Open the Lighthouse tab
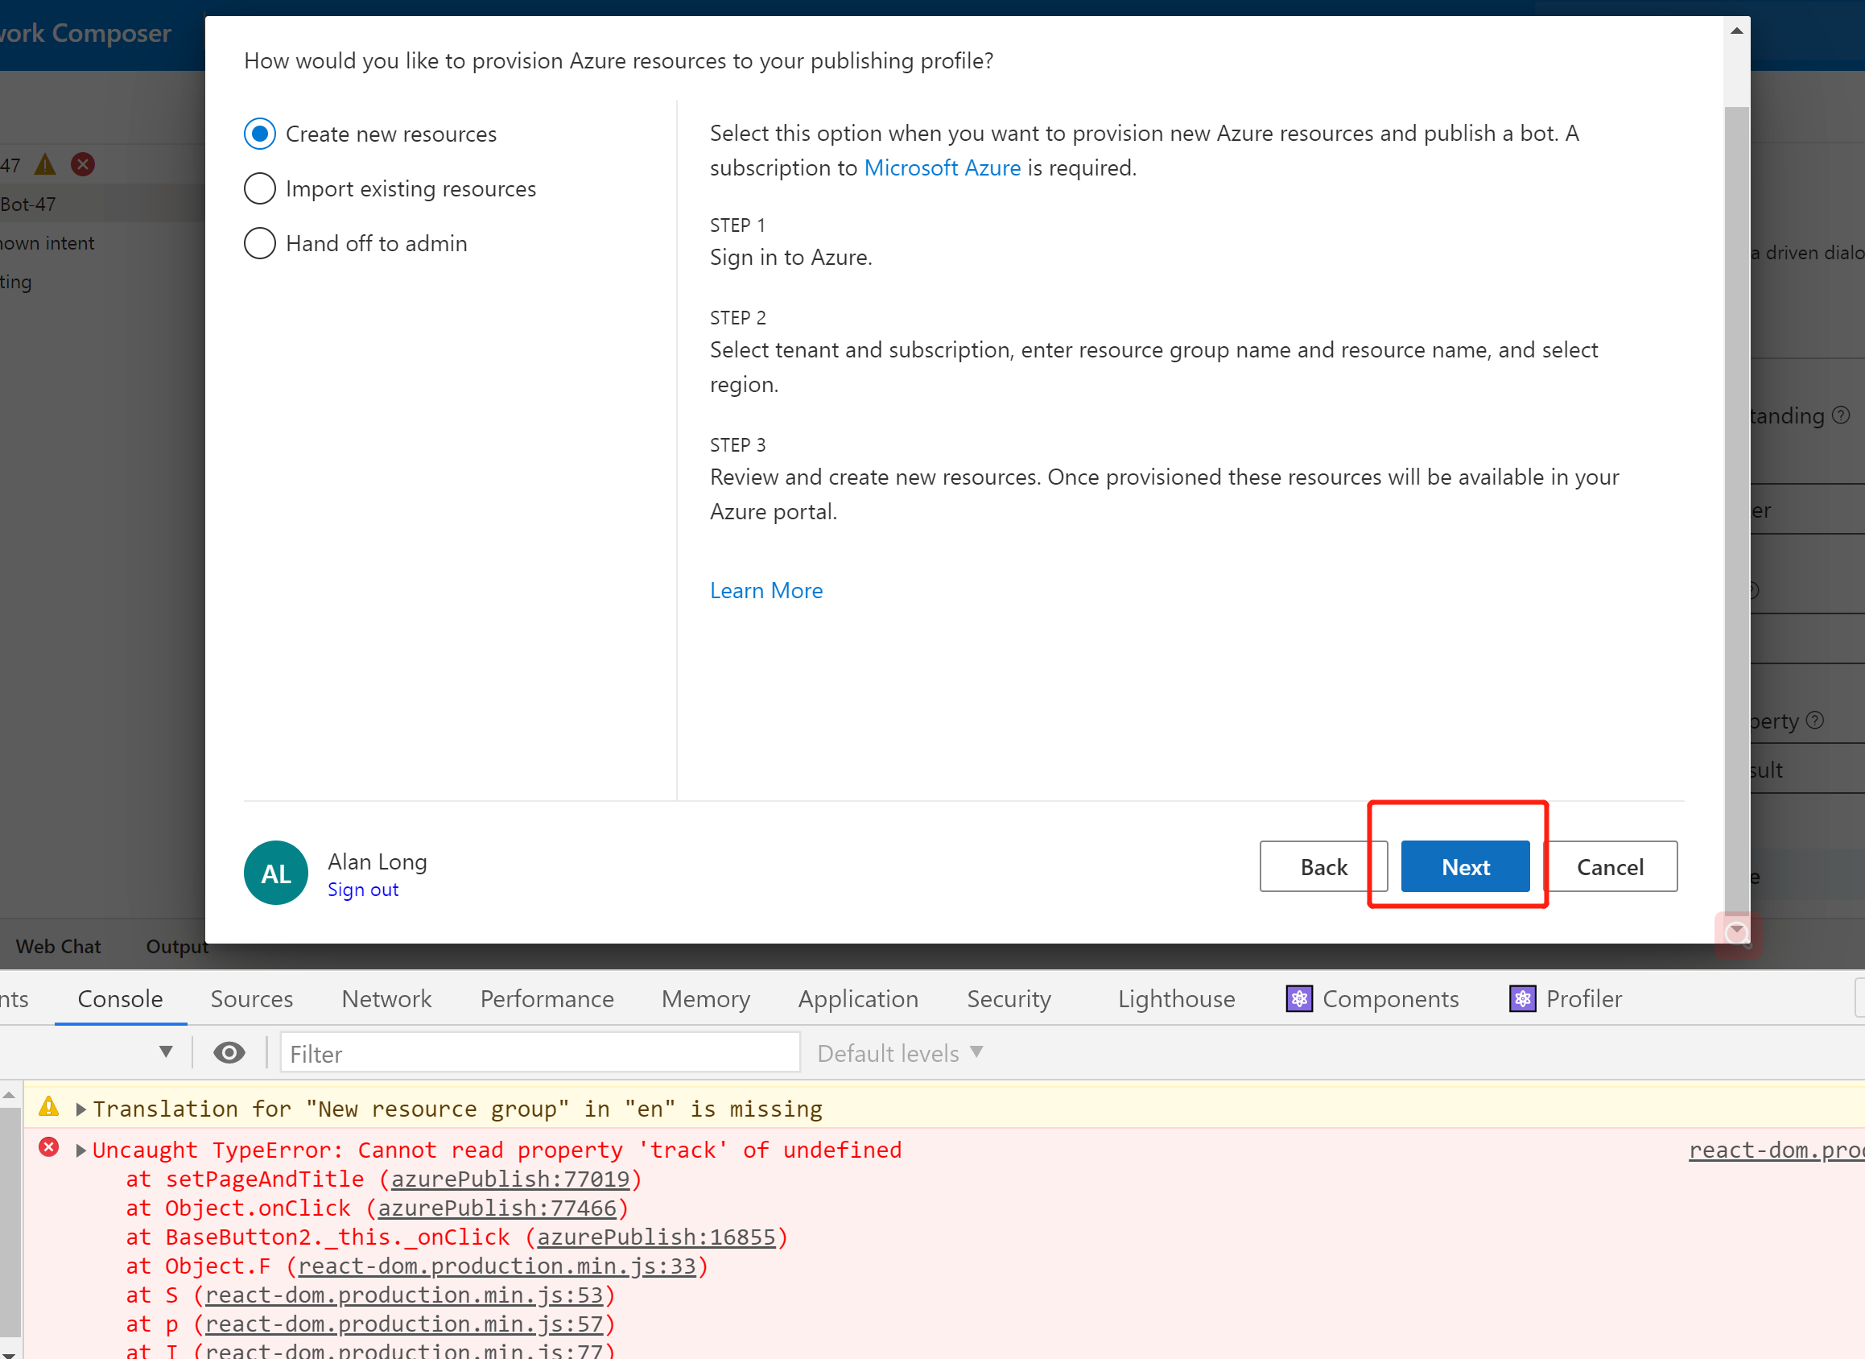The height and width of the screenshot is (1359, 1865). pyautogui.click(x=1176, y=998)
